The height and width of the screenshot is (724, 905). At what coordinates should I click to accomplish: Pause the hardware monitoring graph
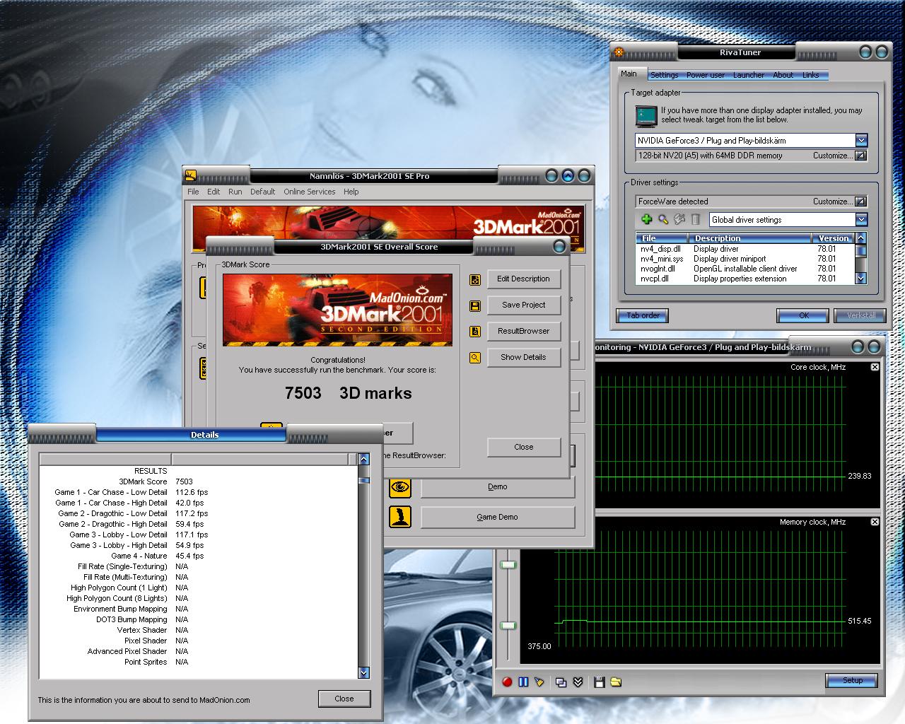click(x=523, y=682)
